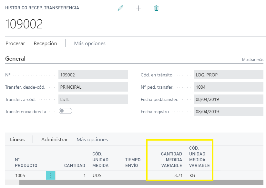Click the CÓD. UNIDAD MEDIDA VARIABLE column header
Screen dimensions: 266x188
(x=200, y=157)
